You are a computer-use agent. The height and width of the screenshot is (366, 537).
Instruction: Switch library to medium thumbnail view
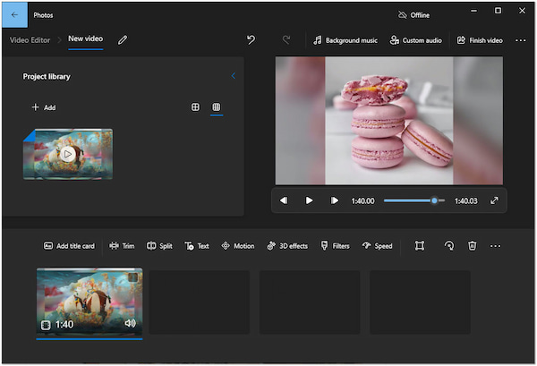coord(195,107)
